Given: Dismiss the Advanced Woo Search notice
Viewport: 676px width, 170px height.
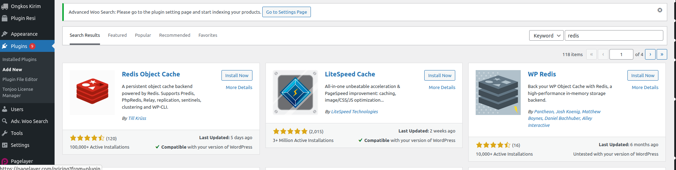Looking at the screenshot, I should (x=659, y=10).
